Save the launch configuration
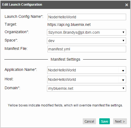The image size is (131, 128). click(104, 121)
